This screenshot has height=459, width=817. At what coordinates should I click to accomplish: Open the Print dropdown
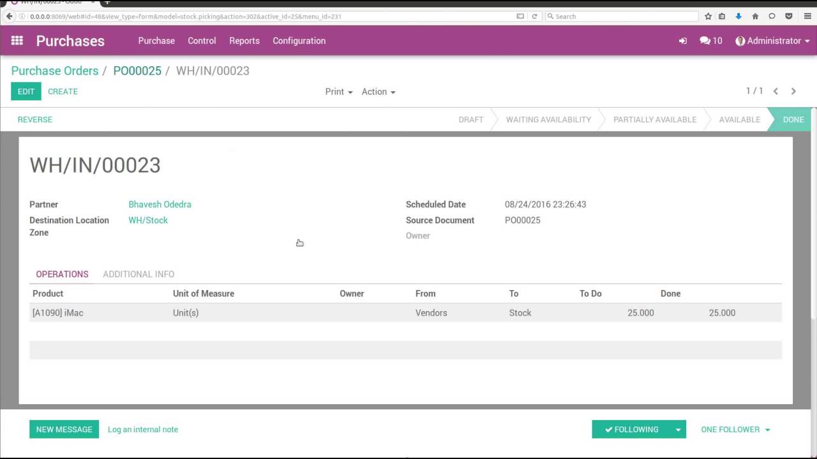338,92
